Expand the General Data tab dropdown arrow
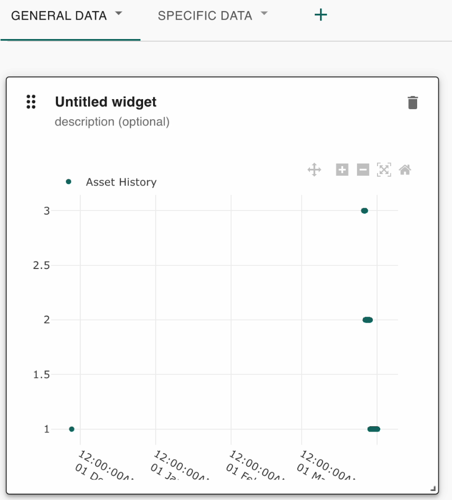Screen dimensions: 452x500 click(118, 14)
